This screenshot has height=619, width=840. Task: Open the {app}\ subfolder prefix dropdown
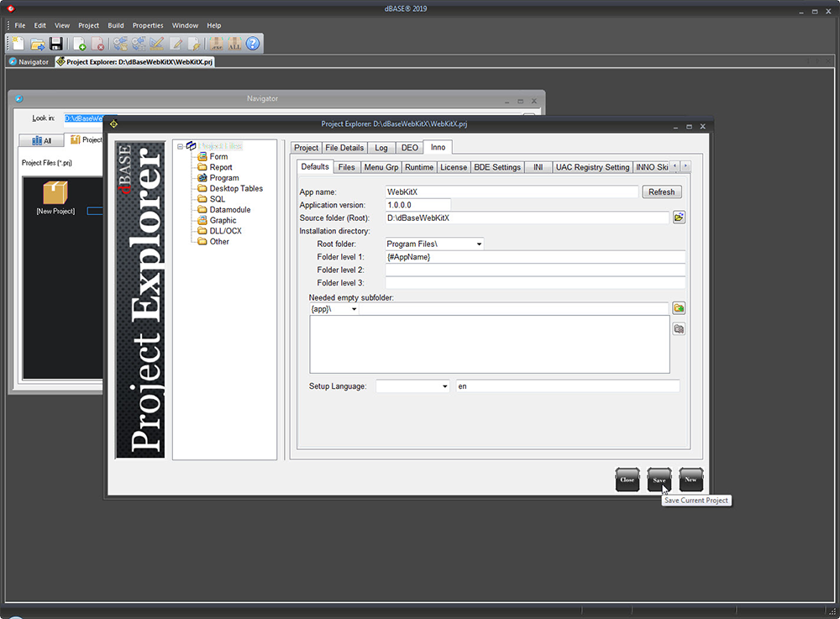point(354,309)
